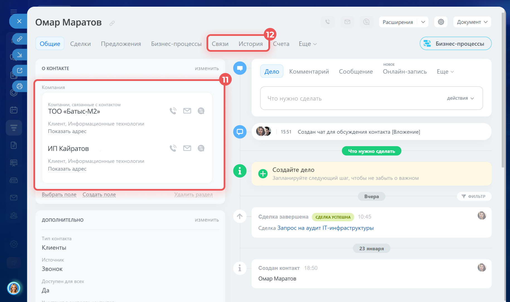Open the История tab
This screenshot has width=510, height=302.
point(250,44)
